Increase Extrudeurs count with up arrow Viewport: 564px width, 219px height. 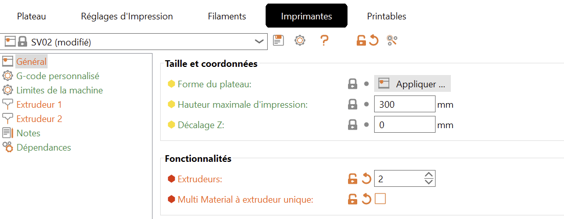coord(429,175)
